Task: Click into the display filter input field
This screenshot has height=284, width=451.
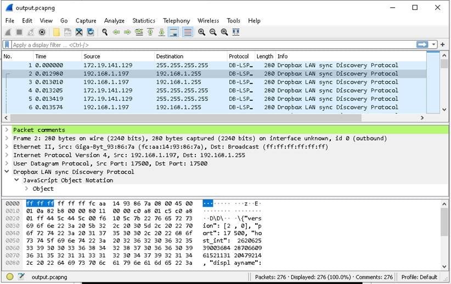Action: 213,45
